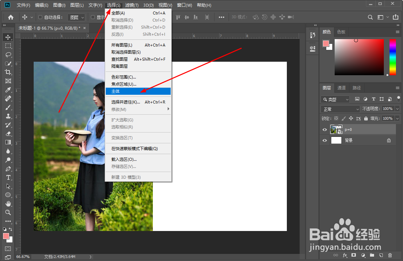Open the 类型 filter dropdown in Layers panel
Image resolution: width=403 pixels, height=261 pixels.
[x=335, y=99]
